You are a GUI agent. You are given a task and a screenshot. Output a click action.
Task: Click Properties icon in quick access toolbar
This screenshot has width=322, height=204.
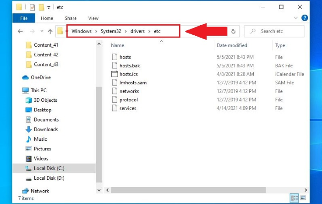pyautogui.click(x=32, y=7)
